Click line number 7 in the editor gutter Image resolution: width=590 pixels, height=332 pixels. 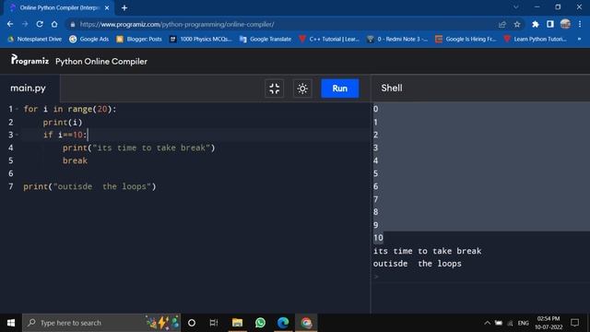coord(10,186)
